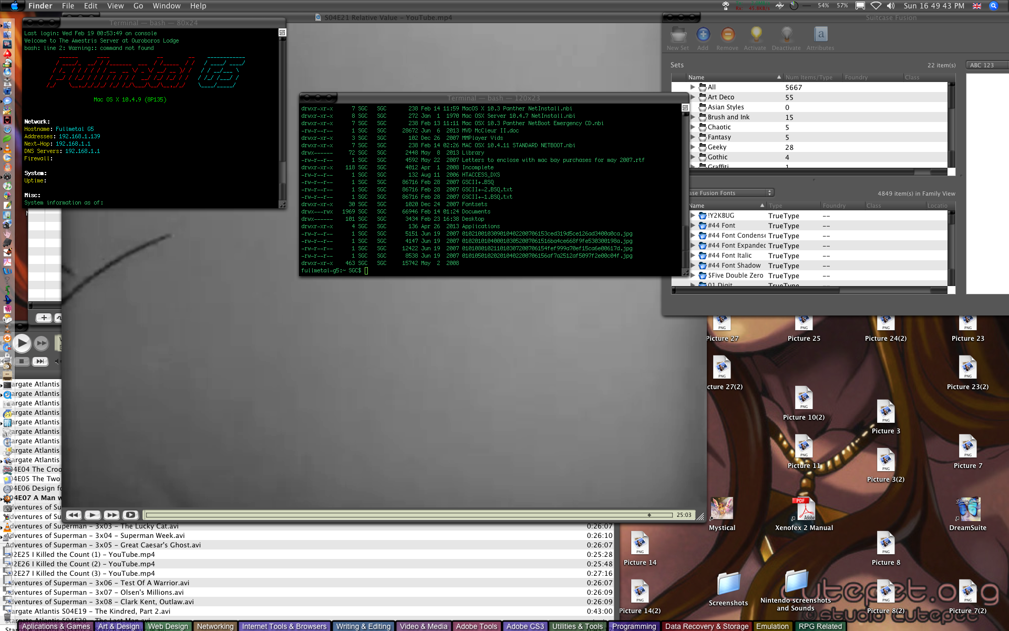Click the diamond position marker on the seek bar
This screenshot has width=1009, height=631.
649,515
